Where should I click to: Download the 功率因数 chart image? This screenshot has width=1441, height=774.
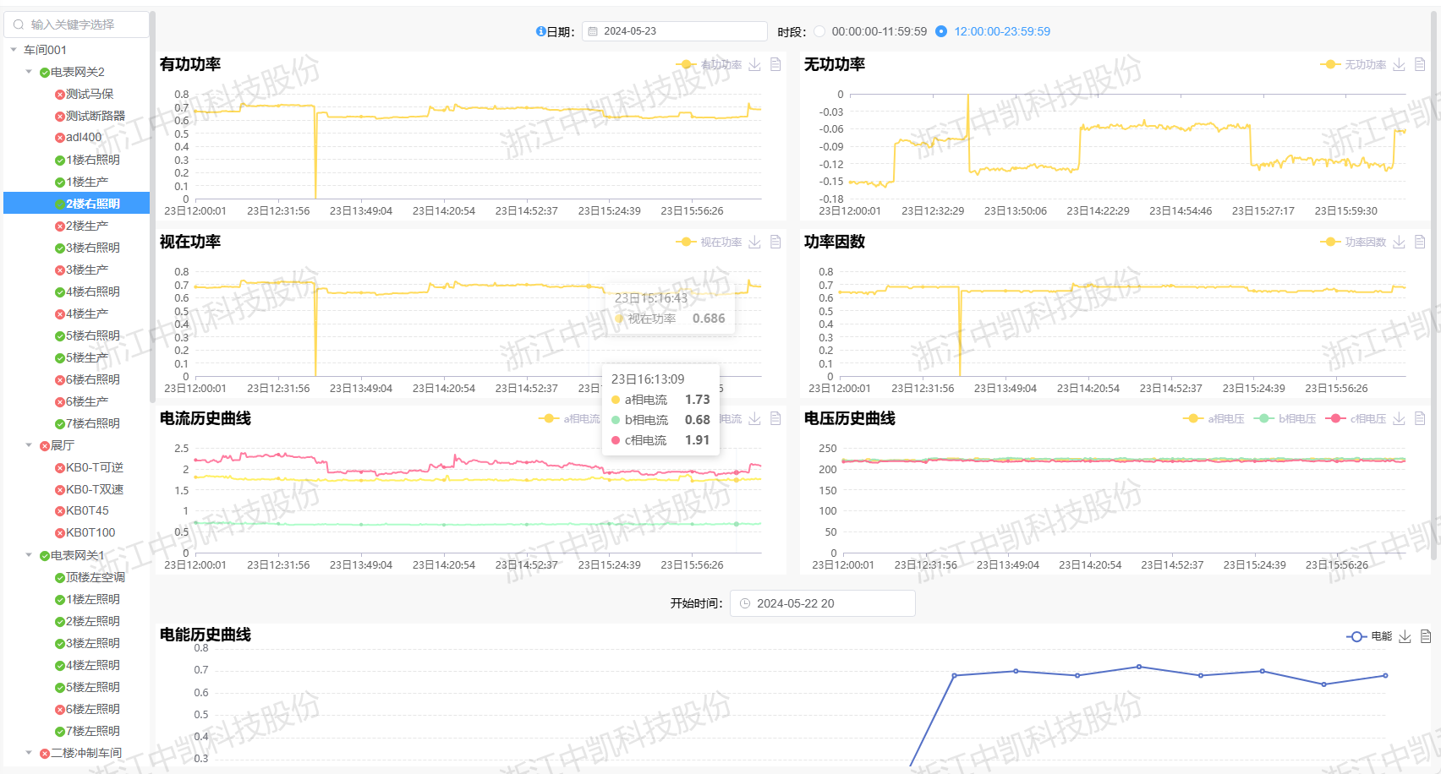pyautogui.click(x=1399, y=243)
